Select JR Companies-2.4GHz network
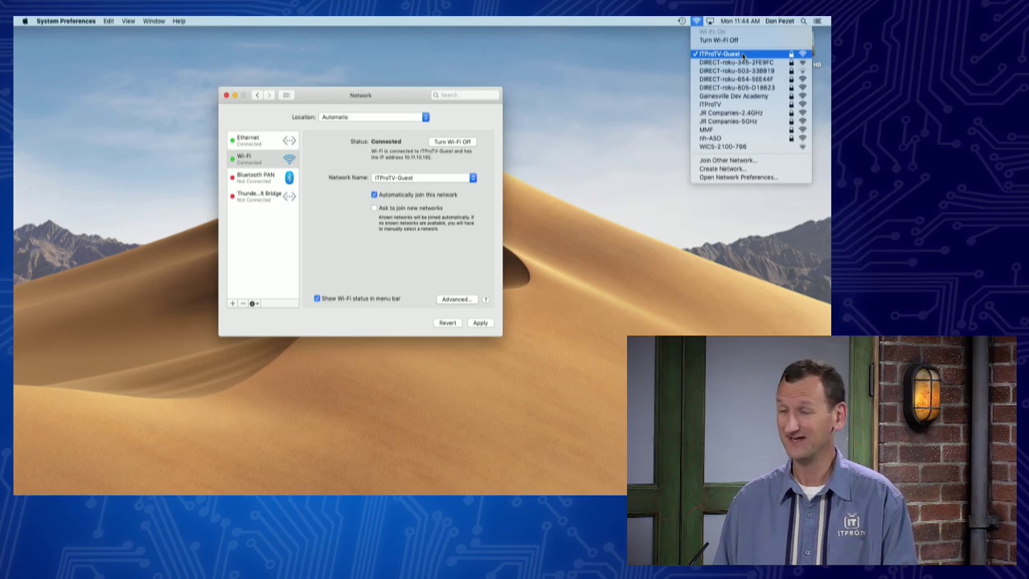This screenshot has height=579, width=1029. coord(751,113)
